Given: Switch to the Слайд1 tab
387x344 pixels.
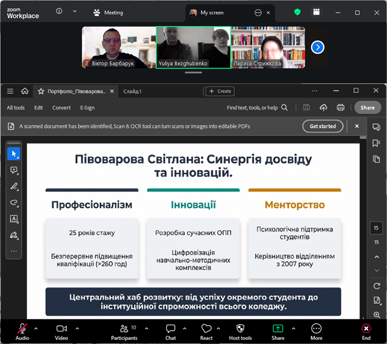Looking at the screenshot, I should tap(132, 91).
